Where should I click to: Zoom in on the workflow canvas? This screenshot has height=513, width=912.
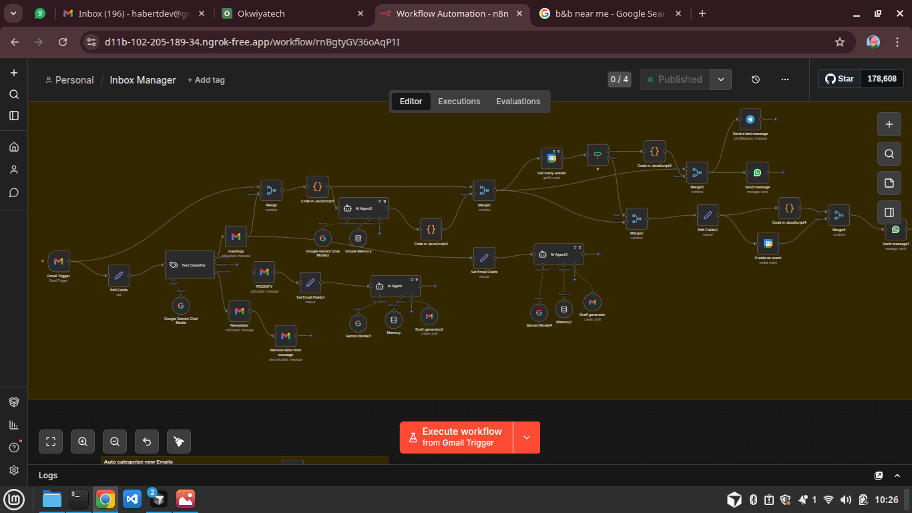[x=82, y=441]
